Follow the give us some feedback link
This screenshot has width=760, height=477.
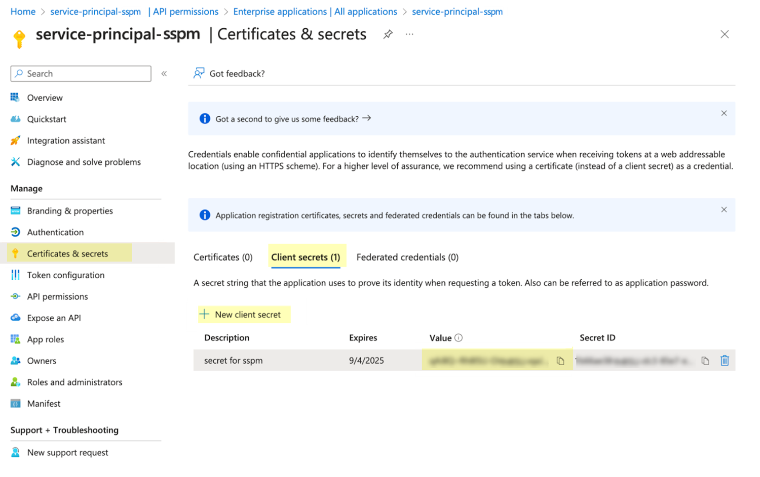[x=293, y=119]
